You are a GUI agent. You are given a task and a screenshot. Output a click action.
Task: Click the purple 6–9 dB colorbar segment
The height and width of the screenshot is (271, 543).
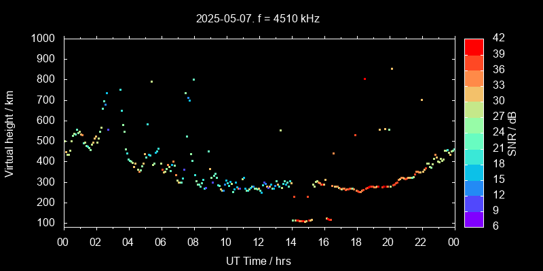474,218
